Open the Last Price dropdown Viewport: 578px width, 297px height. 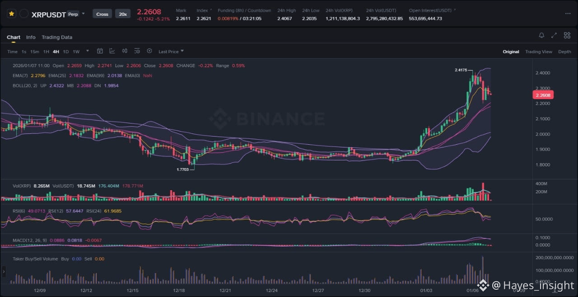[171, 52]
